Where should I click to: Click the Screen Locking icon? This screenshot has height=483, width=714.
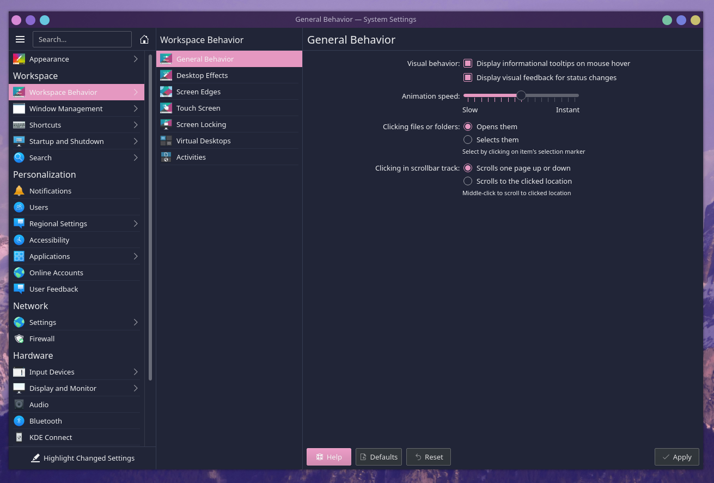166,124
